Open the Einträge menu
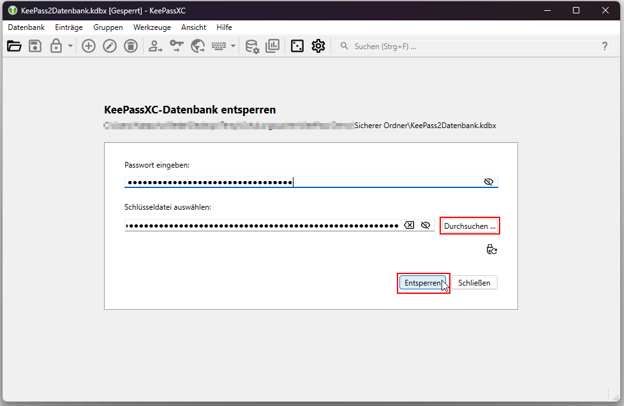The height and width of the screenshot is (406, 624). tap(69, 27)
